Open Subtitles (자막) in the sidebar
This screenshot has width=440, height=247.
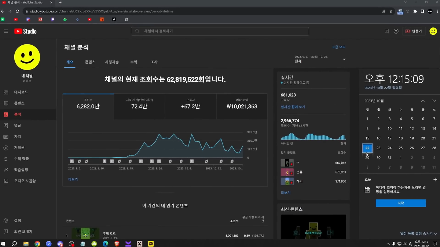pyautogui.click(x=17, y=136)
